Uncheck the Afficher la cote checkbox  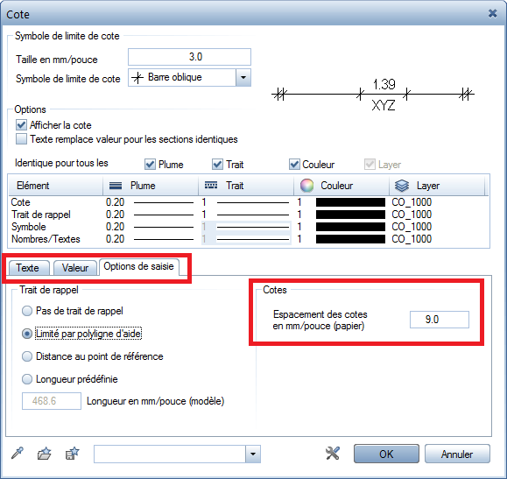[21, 125]
